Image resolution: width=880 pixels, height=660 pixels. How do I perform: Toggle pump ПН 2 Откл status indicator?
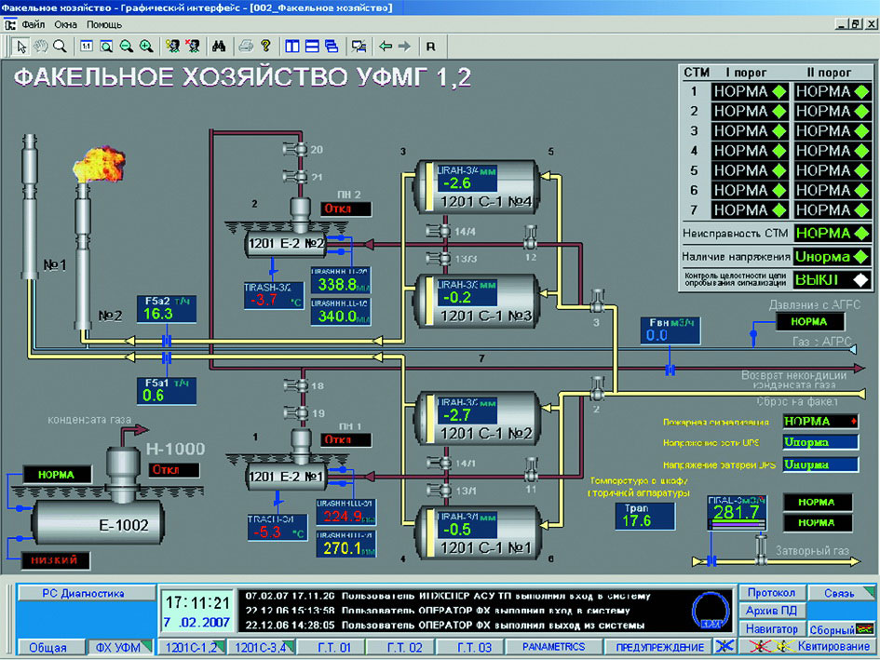pyautogui.click(x=345, y=209)
